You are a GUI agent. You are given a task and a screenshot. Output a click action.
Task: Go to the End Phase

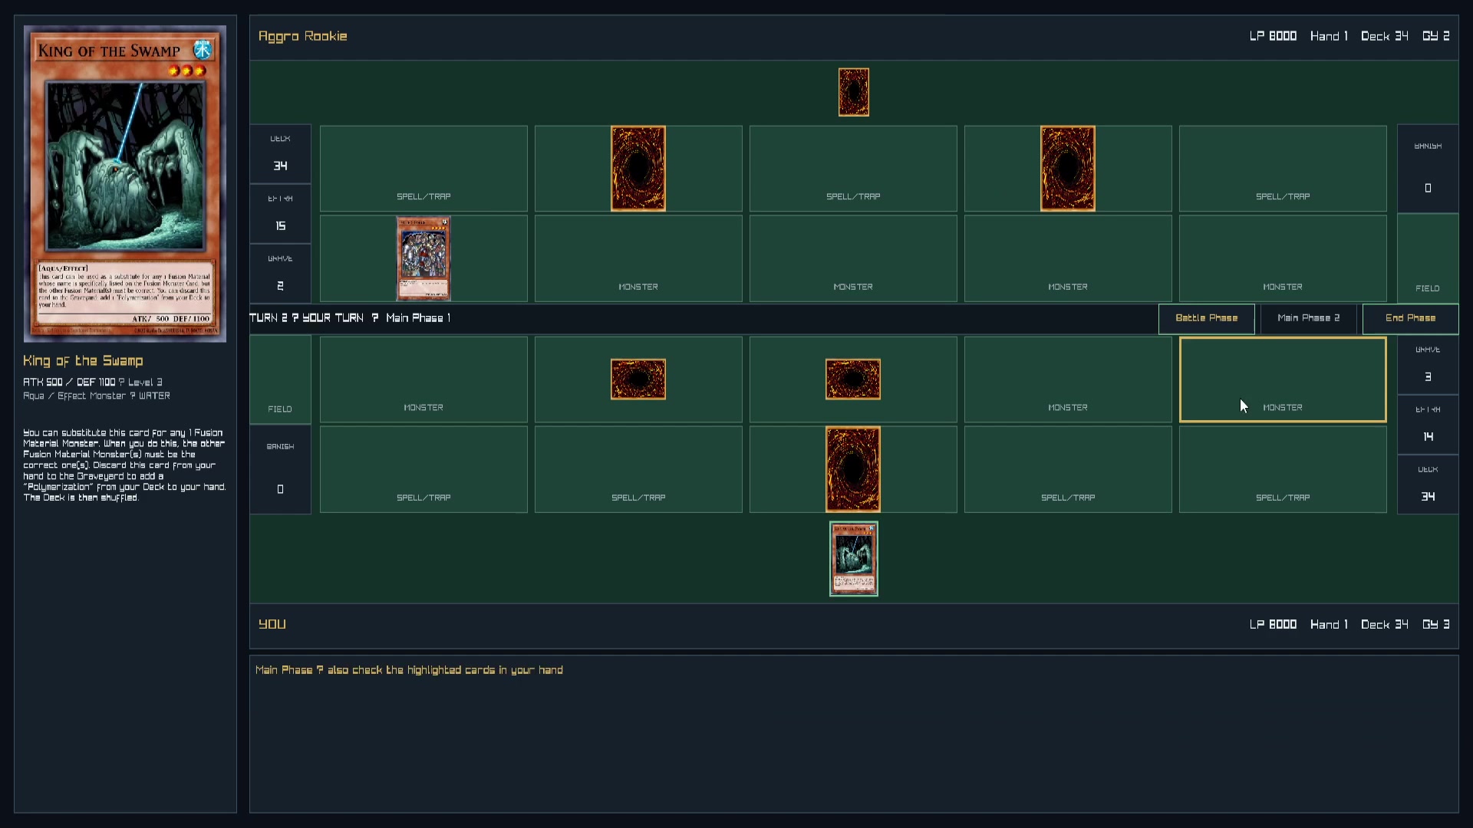[x=1410, y=318]
